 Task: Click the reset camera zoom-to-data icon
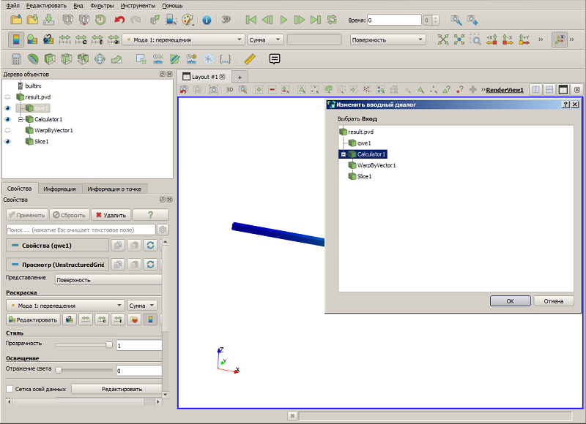tap(443, 39)
